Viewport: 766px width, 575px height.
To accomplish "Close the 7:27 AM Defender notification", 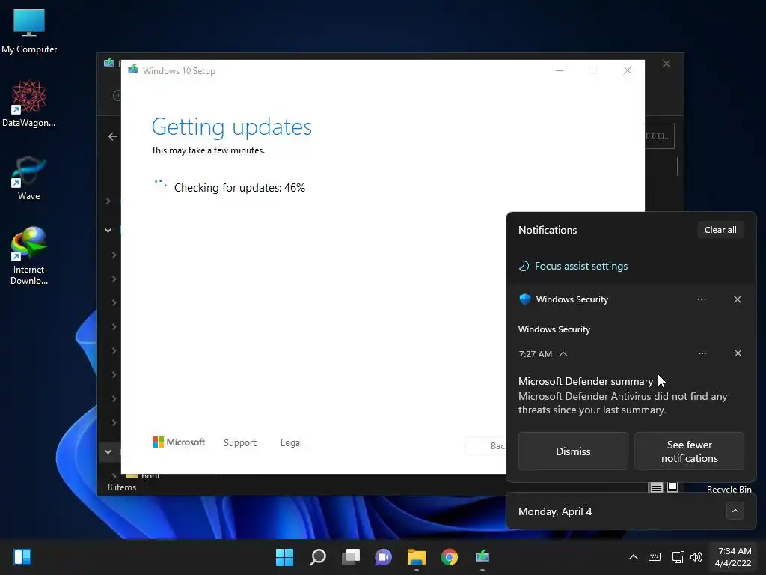I will [x=738, y=353].
